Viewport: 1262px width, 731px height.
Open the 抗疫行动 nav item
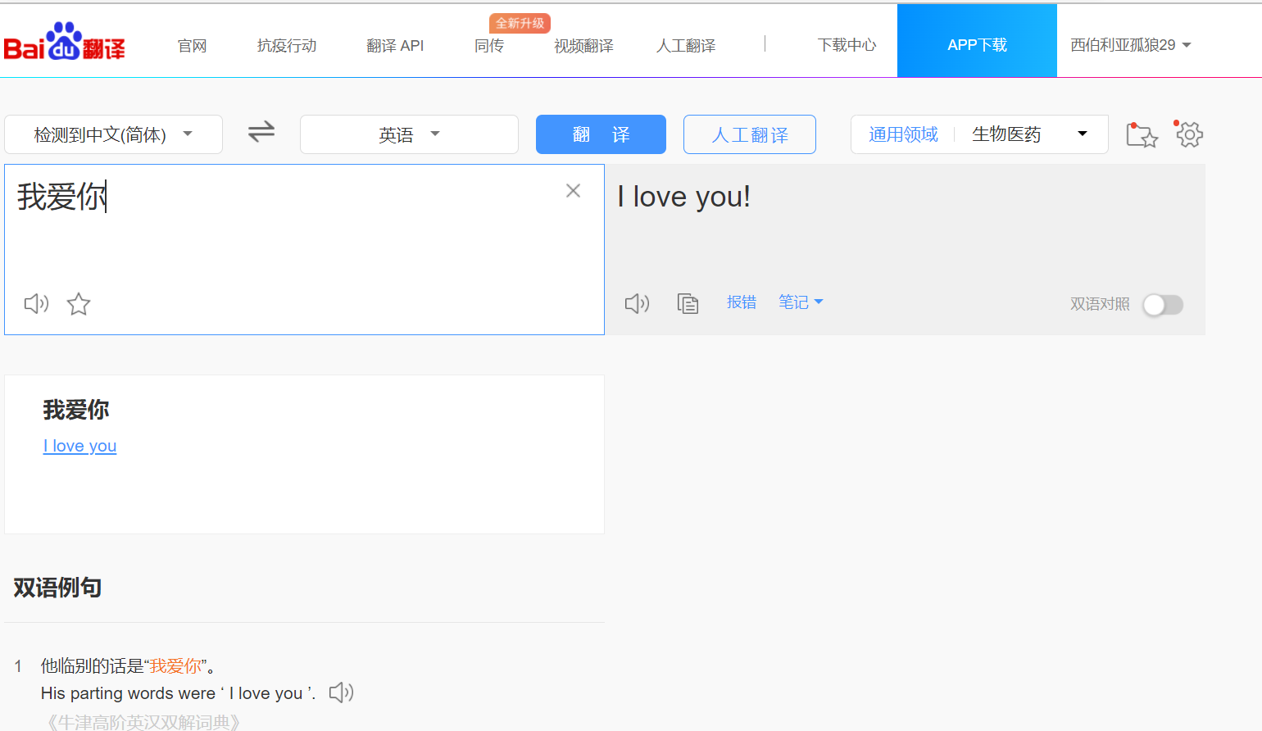click(287, 46)
